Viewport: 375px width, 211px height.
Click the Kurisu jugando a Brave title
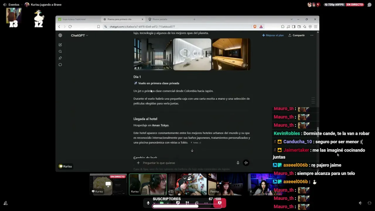[46, 5]
